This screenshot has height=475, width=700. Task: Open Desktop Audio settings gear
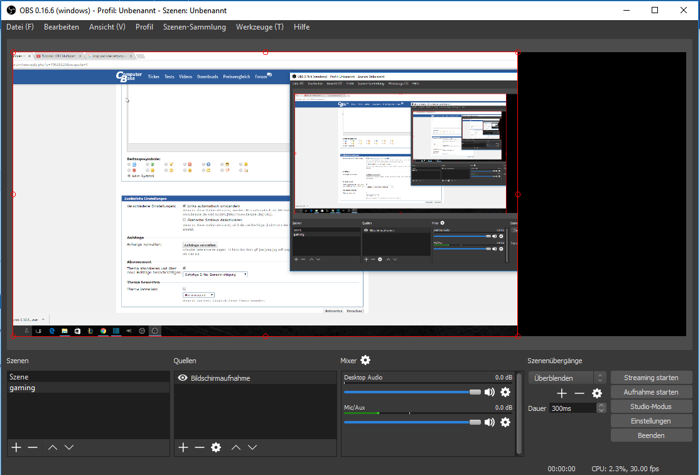(505, 392)
